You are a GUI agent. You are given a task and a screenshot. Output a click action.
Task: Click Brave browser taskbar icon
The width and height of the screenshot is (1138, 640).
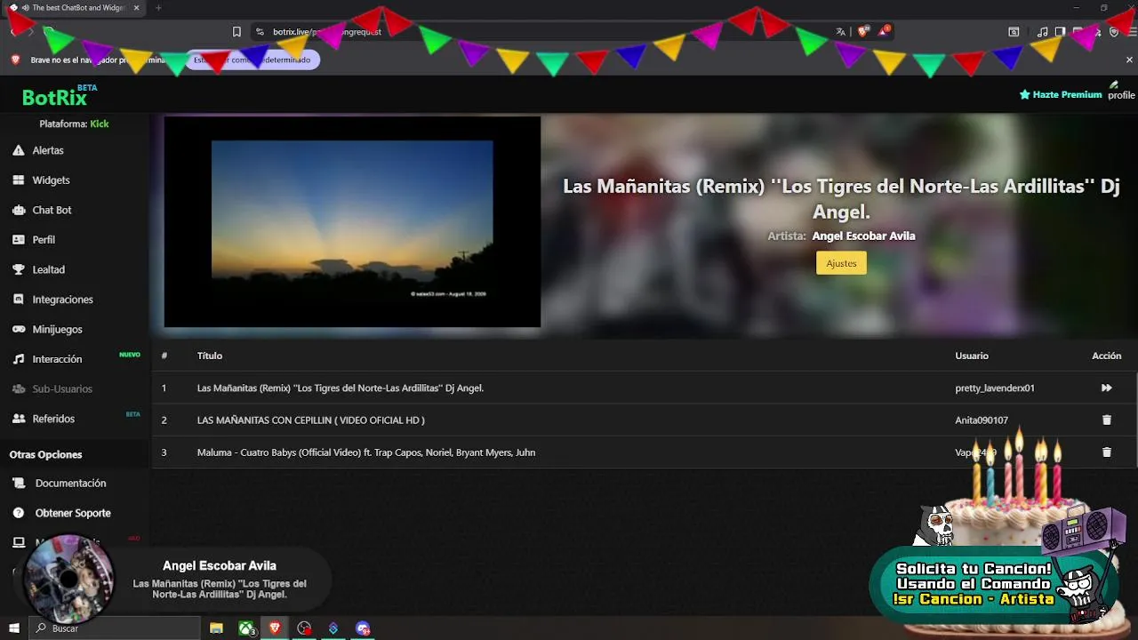coord(275,628)
